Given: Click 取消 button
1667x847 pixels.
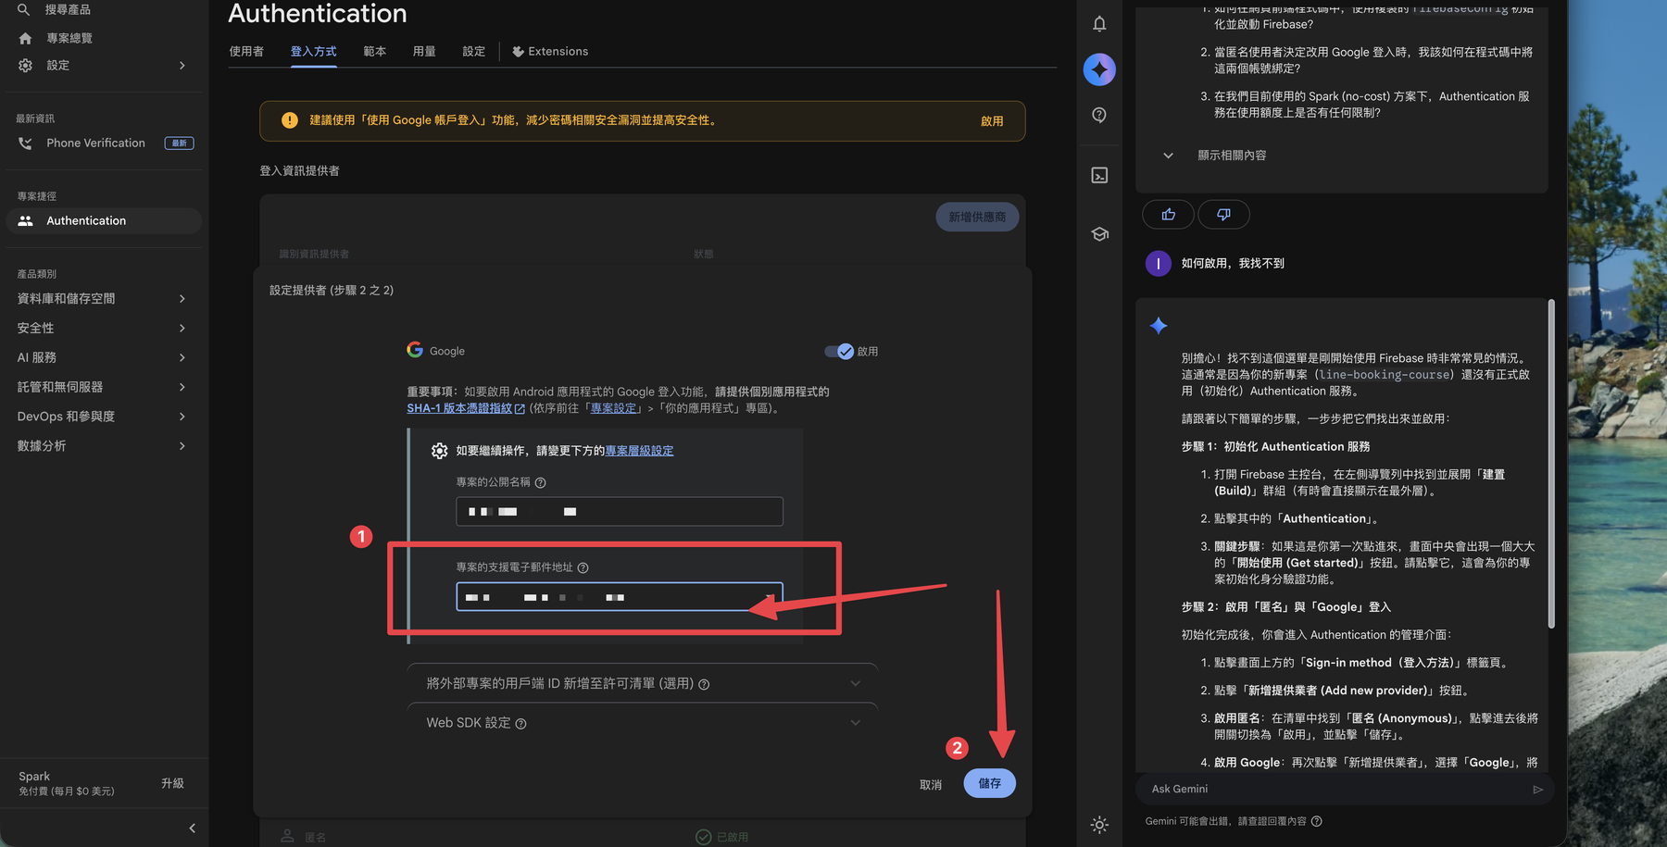Looking at the screenshot, I should click(x=931, y=785).
